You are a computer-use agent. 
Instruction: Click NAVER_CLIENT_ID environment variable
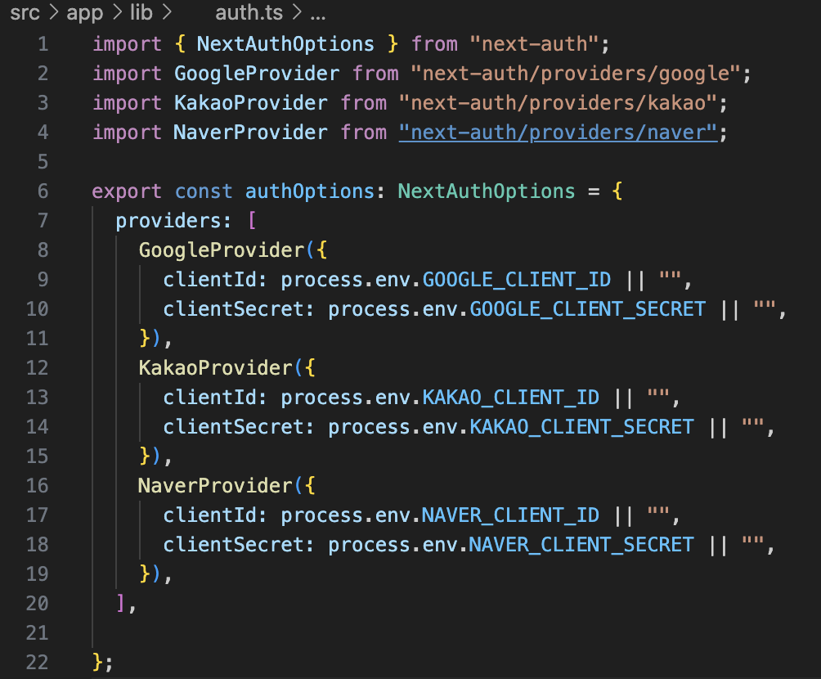pos(510,515)
